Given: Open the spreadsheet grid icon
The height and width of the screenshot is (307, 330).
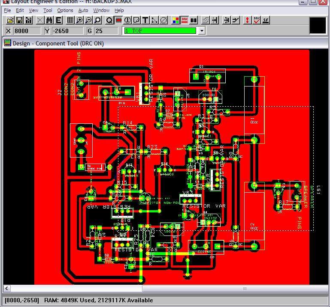Looking at the screenshot, I should point(70,20).
